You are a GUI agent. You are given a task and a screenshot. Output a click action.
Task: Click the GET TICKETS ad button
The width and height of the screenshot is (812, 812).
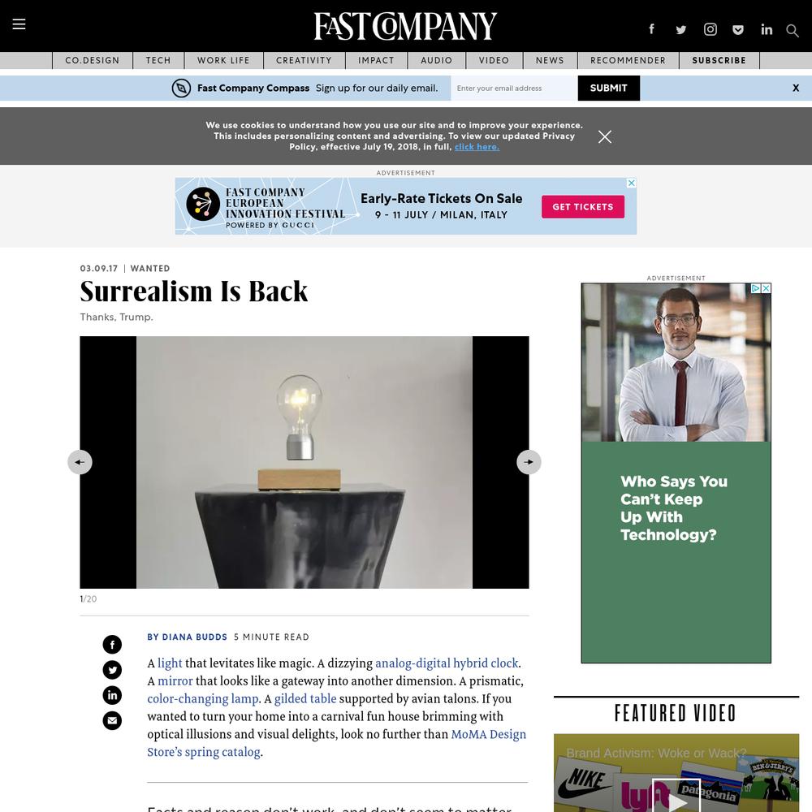click(x=582, y=206)
